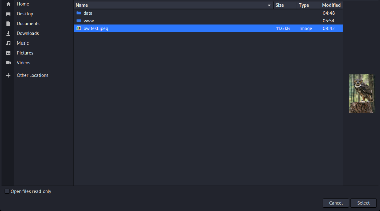Open the www folder
The image size is (380, 211).
coord(89,21)
